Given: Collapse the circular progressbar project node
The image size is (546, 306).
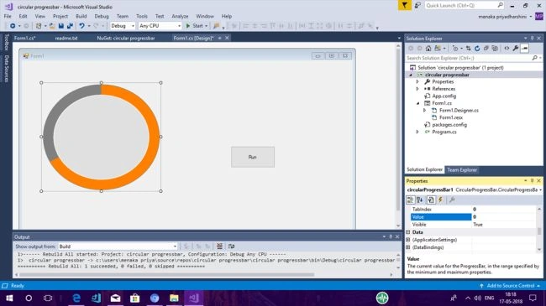Looking at the screenshot, I should click(x=411, y=75).
